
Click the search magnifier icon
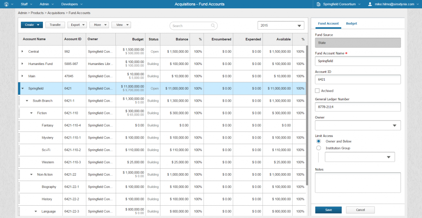tap(213, 26)
